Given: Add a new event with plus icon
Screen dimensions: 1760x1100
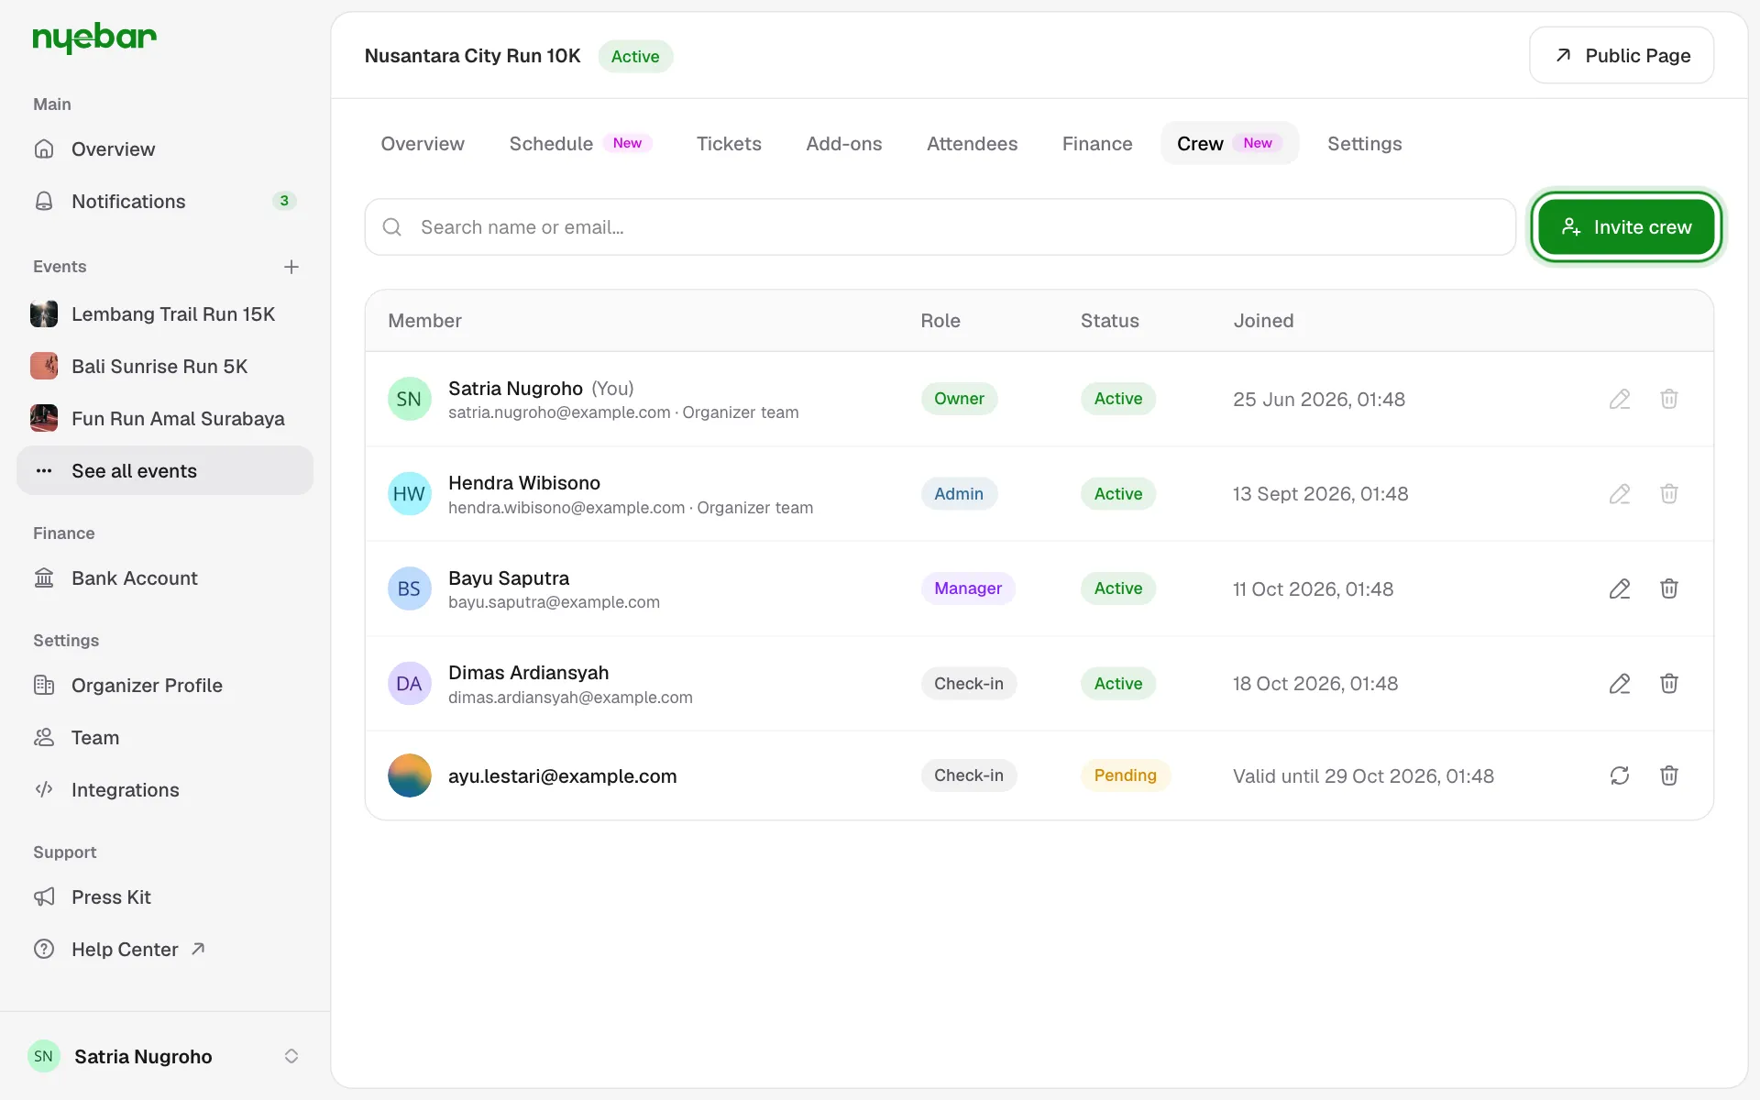Looking at the screenshot, I should [291, 267].
